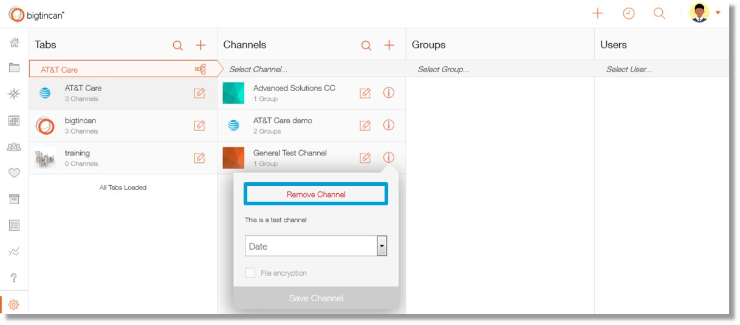Click the Select User field
740x325 pixels.
662,69
